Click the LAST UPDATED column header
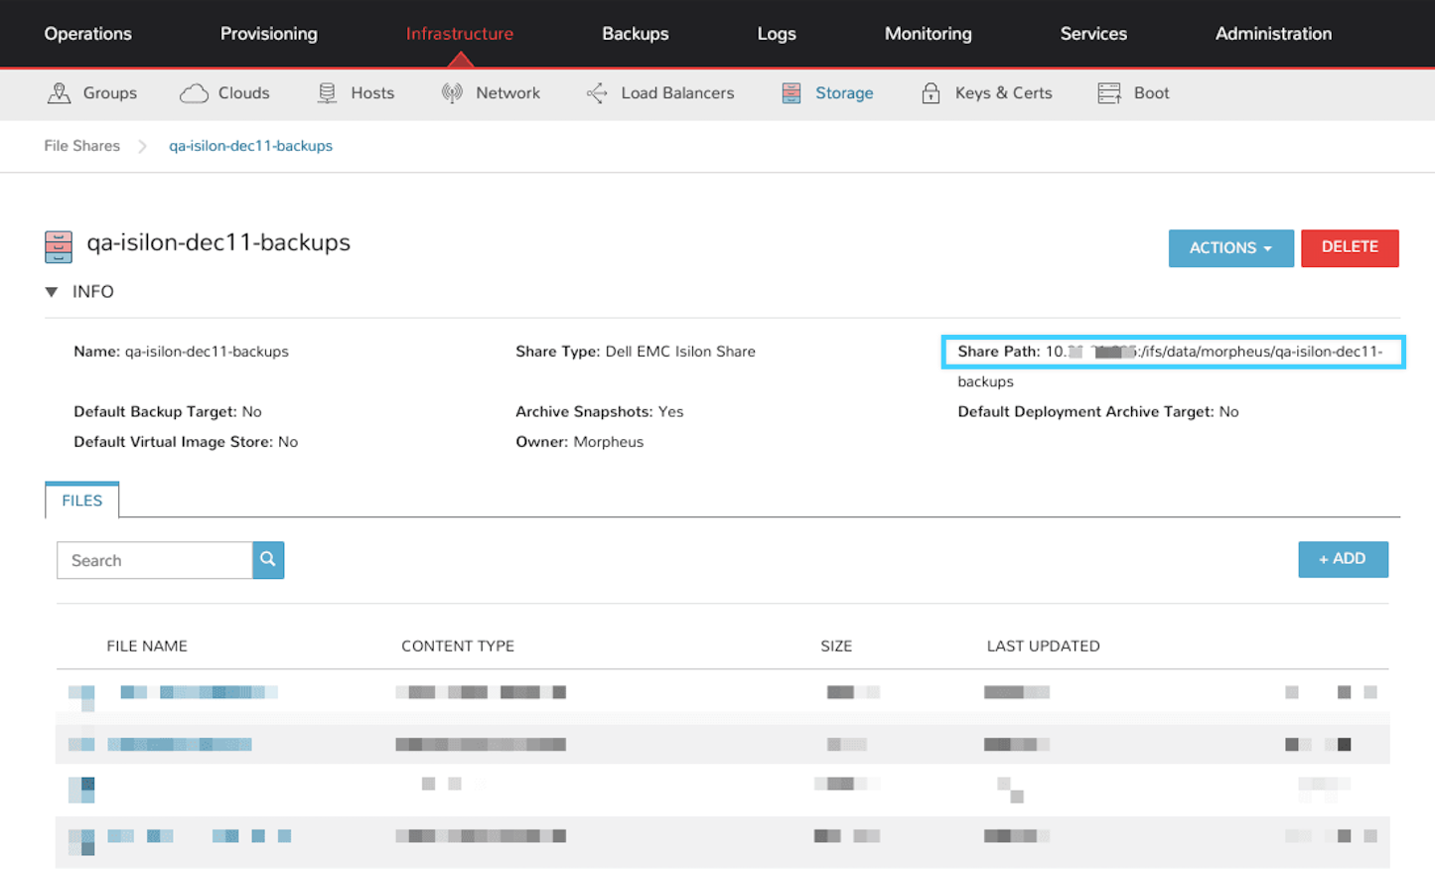 point(1043,647)
